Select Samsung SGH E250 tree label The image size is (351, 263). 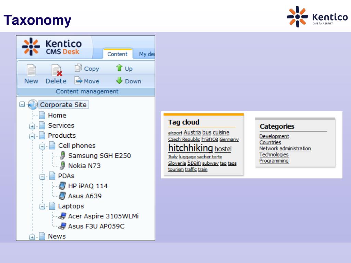(100, 156)
